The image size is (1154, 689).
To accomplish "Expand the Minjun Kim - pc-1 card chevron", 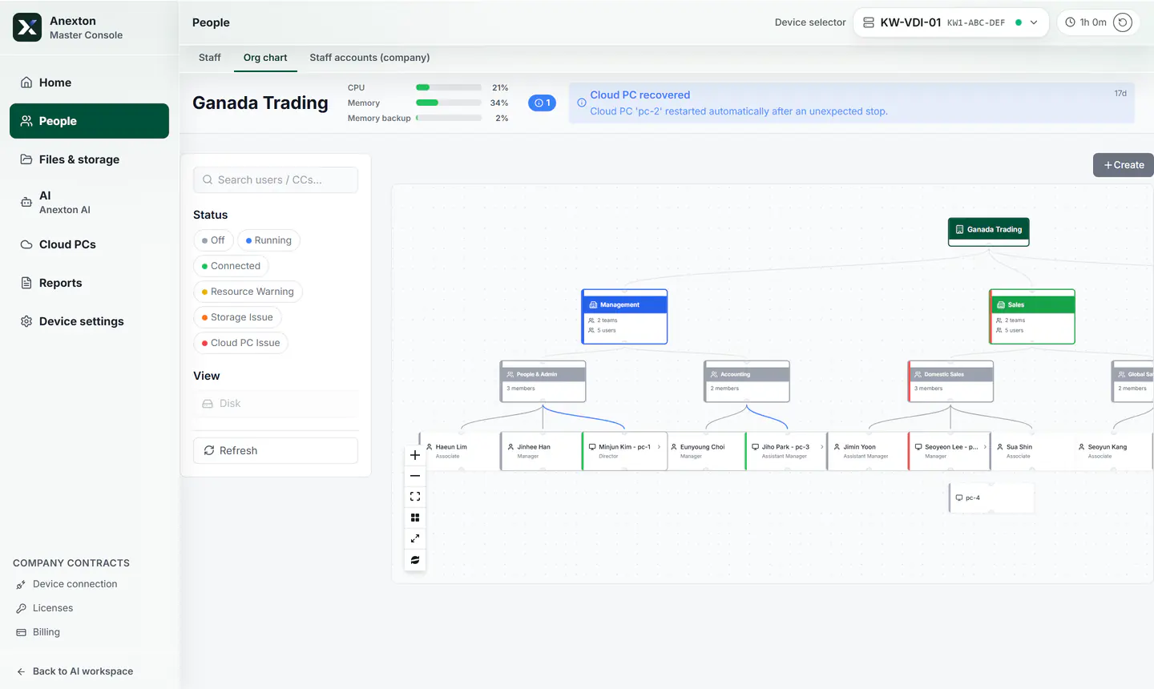I will click(659, 447).
